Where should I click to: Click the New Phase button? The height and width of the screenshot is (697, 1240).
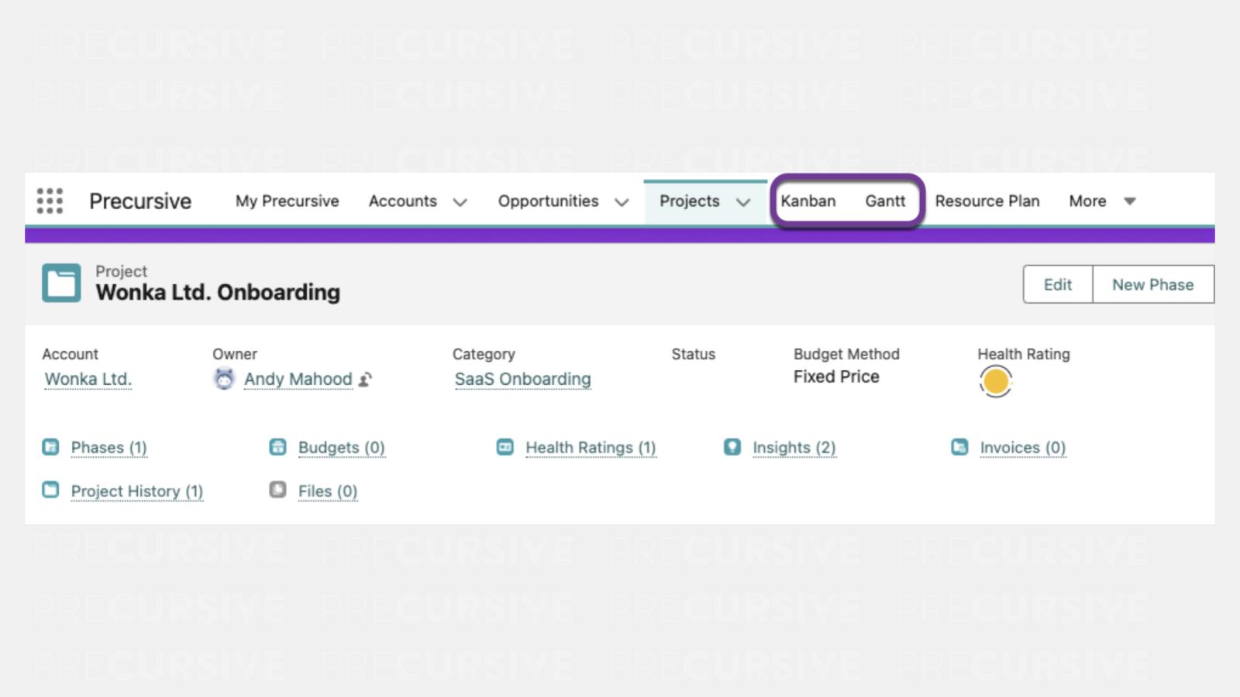pyautogui.click(x=1153, y=284)
